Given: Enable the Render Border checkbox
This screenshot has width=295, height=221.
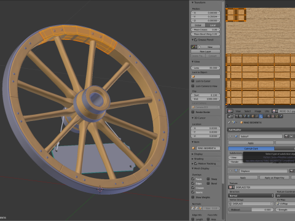Looking at the screenshot, I should [x=193, y=112].
